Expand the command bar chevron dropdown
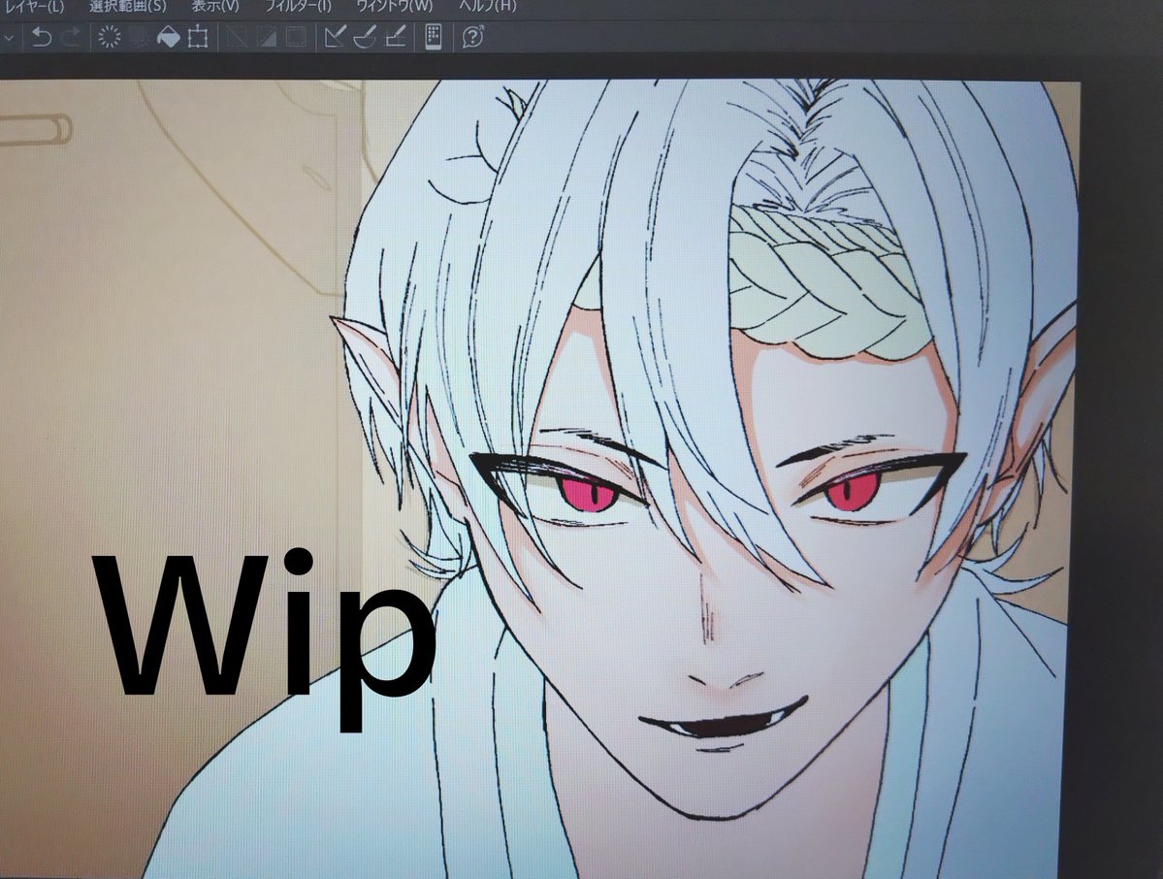The image size is (1163, 879). coord(9,37)
